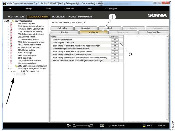Expand the GMS, Gearbox management system node

coord(8,66)
